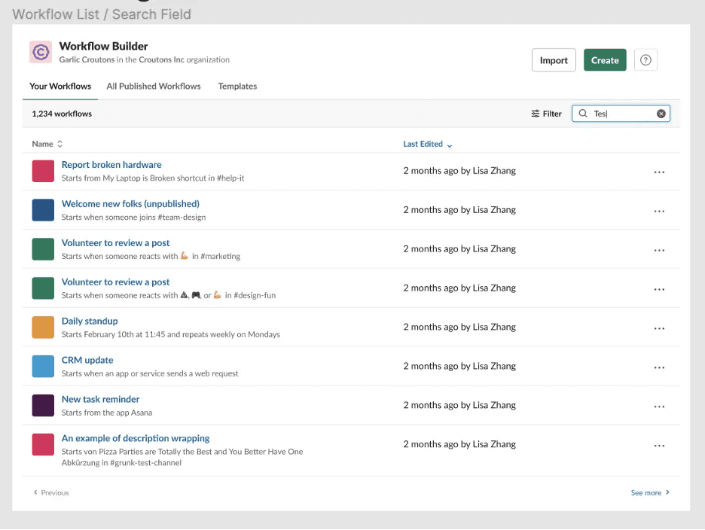
Task: Toggle the Name column sort order
Action: tap(59, 144)
